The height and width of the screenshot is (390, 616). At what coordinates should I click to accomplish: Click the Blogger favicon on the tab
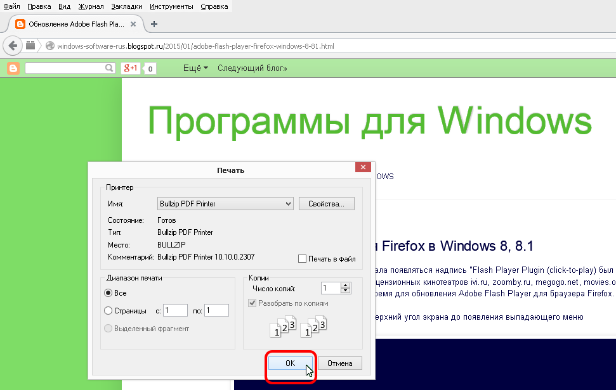point(20,24)
